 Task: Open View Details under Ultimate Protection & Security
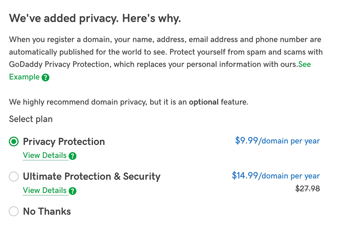[x=45, y=190]
